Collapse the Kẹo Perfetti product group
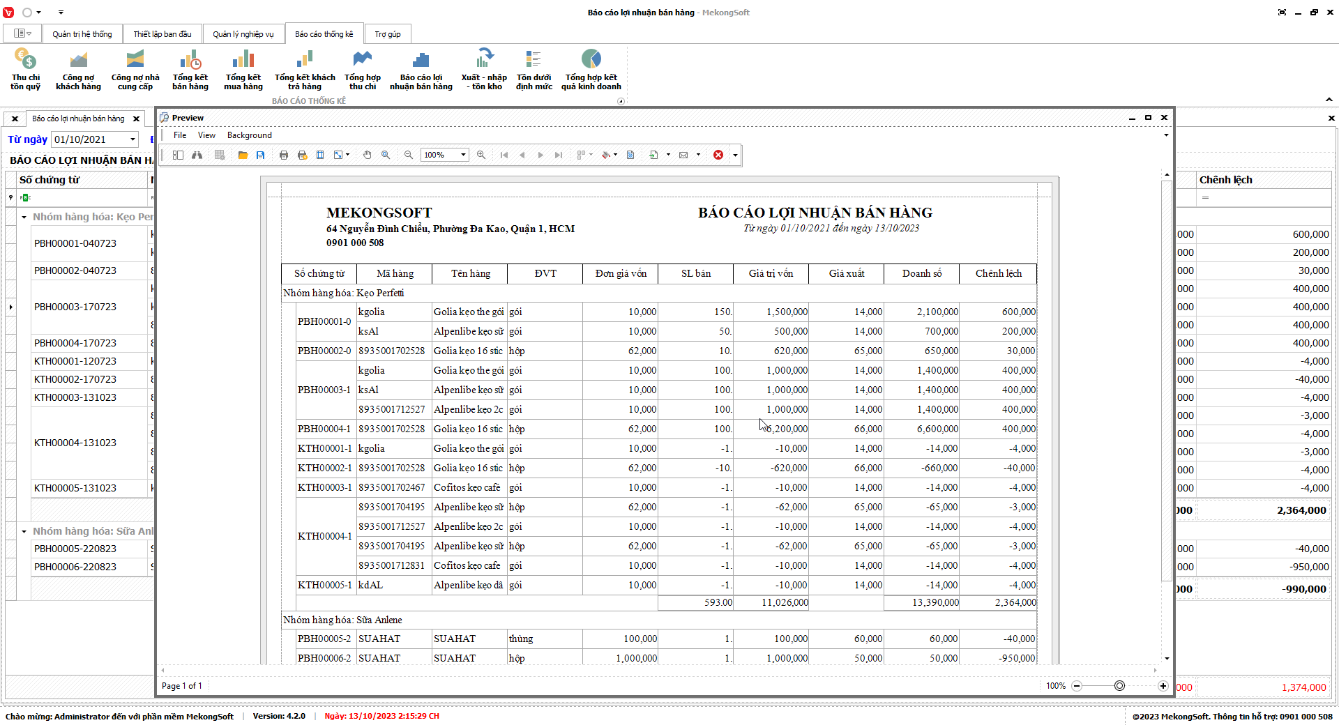The height and width of the screenshot is (725, 1339). coord(24,217)
